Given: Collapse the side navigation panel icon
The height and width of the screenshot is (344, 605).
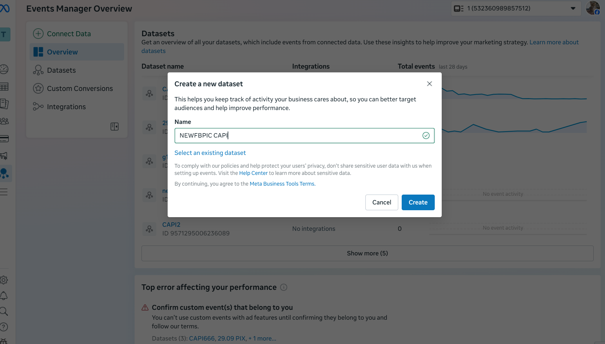Looking at the screenshot, I should click(115, 127).
